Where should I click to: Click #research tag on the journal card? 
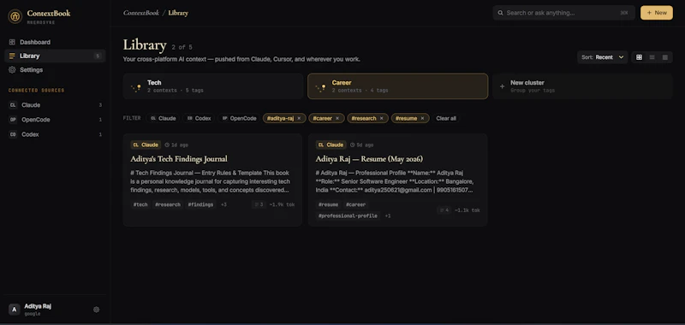tap(167, 204)
